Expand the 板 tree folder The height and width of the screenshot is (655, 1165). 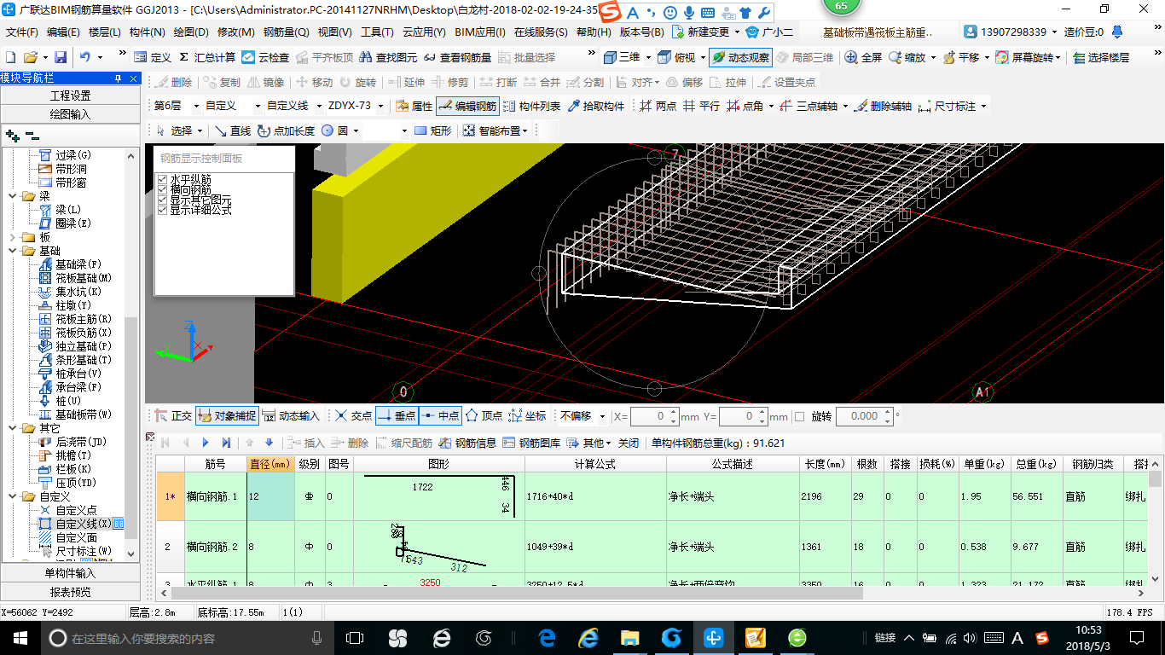pos(12,237)
